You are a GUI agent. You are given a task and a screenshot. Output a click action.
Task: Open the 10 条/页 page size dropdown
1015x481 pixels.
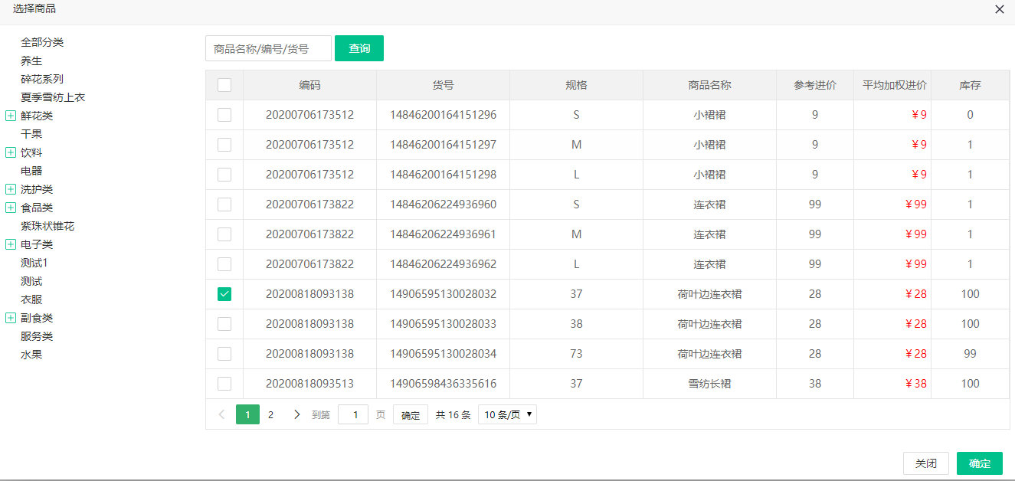pos(507,414)
